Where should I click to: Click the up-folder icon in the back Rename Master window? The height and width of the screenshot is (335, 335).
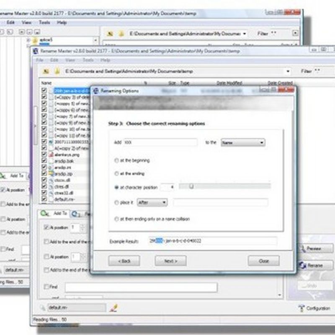click(110, 33)
